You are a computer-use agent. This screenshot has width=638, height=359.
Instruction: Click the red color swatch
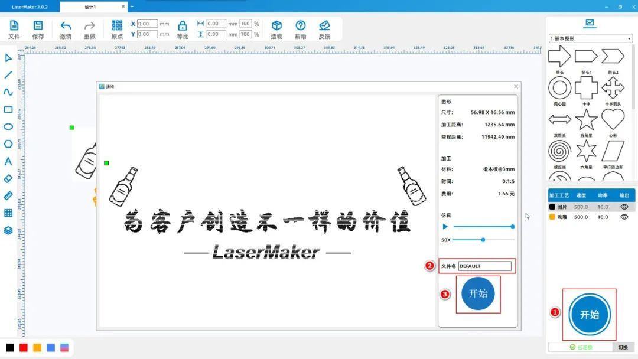pos(24,347)
